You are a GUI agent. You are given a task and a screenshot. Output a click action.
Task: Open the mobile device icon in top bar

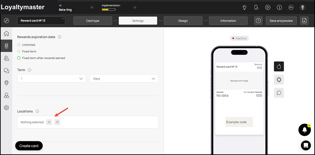(256, 8)
